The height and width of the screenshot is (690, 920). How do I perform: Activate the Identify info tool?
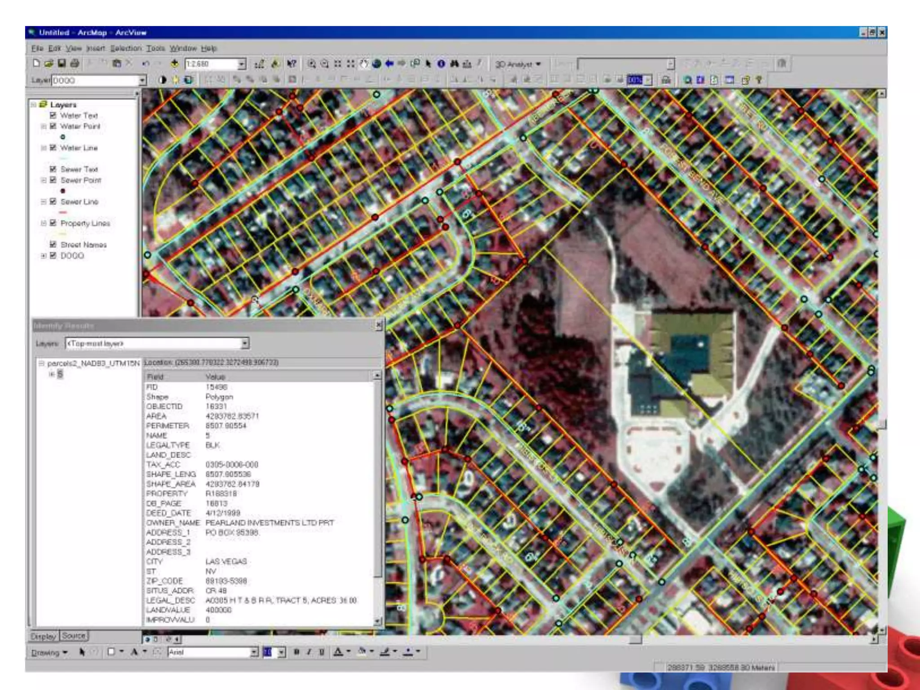(x=441, y=64)
